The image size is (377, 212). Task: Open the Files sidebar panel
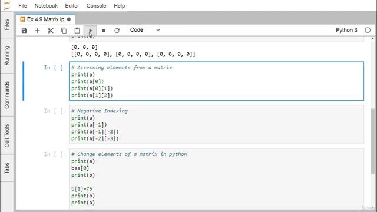coord(6,25)
